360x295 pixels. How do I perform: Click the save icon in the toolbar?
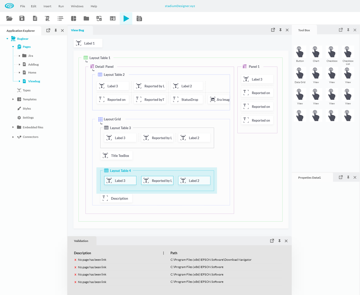[x=22, y=18]
